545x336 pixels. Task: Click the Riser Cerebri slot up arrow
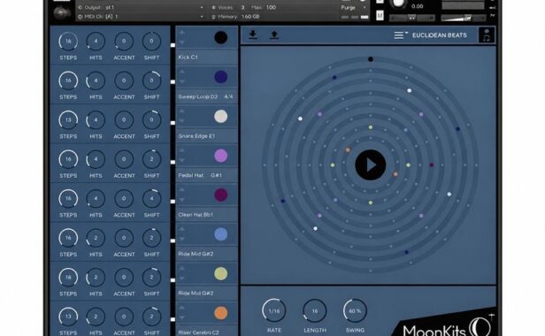click(x=181, y=308)
